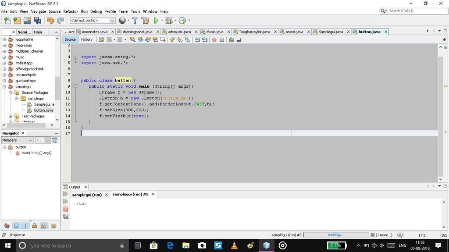This screenshot has width=449, height=252.
Task: Click the Open Project toolbar icon
Action: point(27,21)
